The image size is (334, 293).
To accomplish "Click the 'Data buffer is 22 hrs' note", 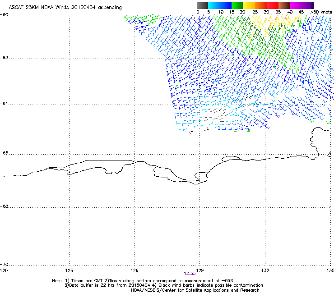I will click(x=163, y=285).
